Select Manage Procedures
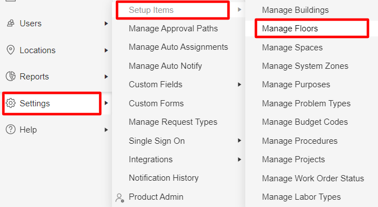This screenshot has width=378, height=207. tap(300, 141)
